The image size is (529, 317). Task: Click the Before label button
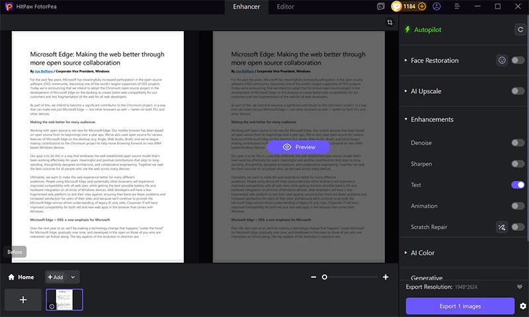[x=15, y=252]
